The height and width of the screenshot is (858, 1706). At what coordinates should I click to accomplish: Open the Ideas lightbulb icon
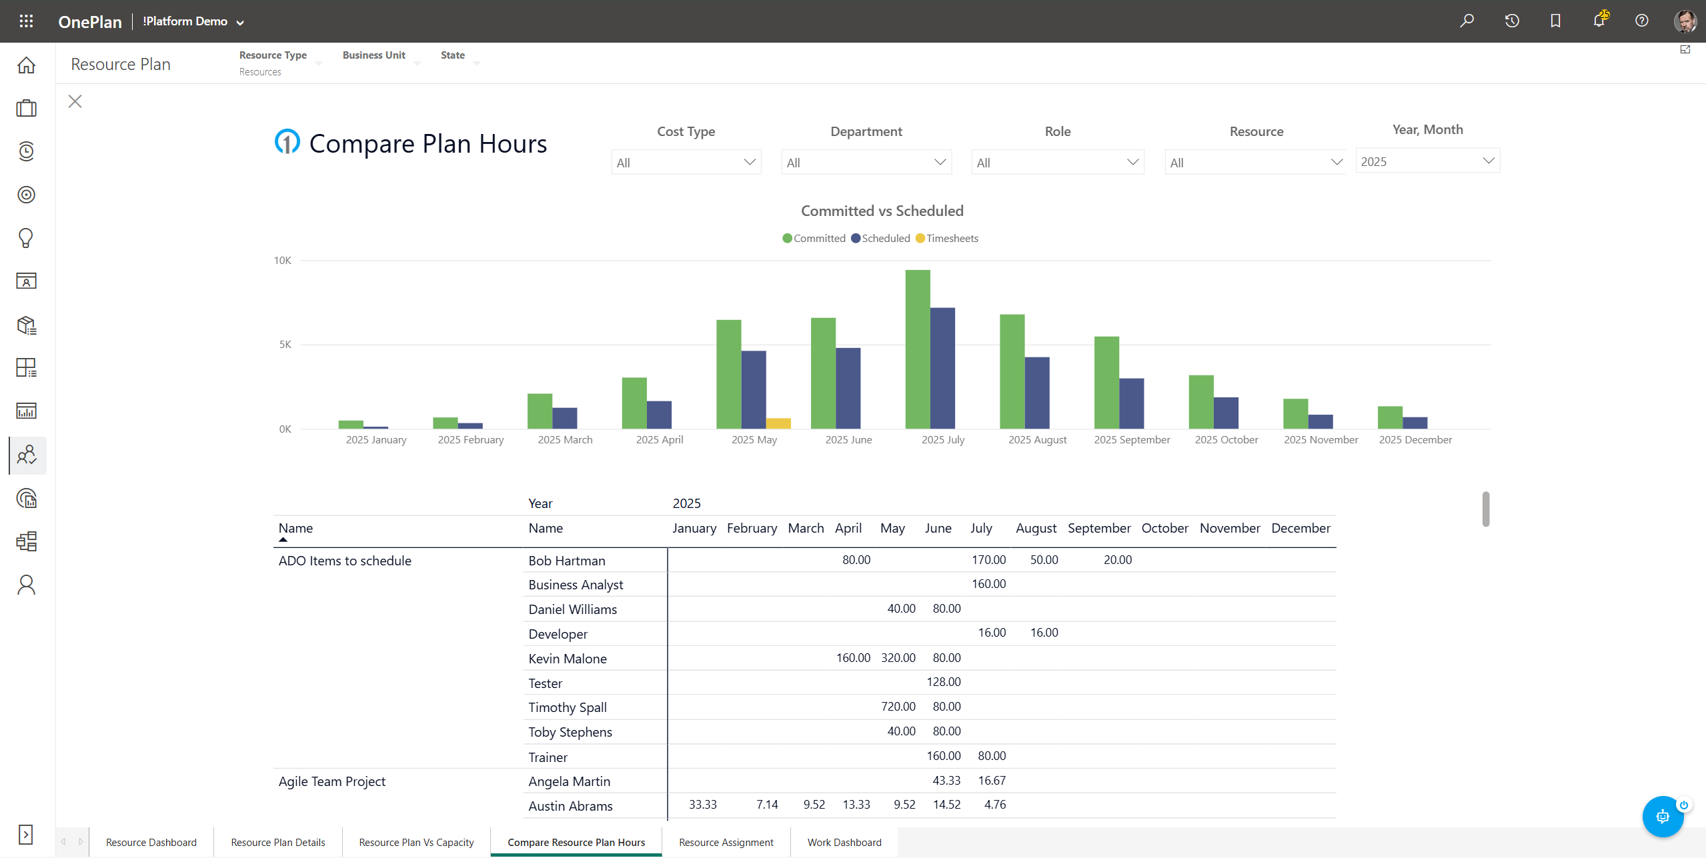(26, 238)
